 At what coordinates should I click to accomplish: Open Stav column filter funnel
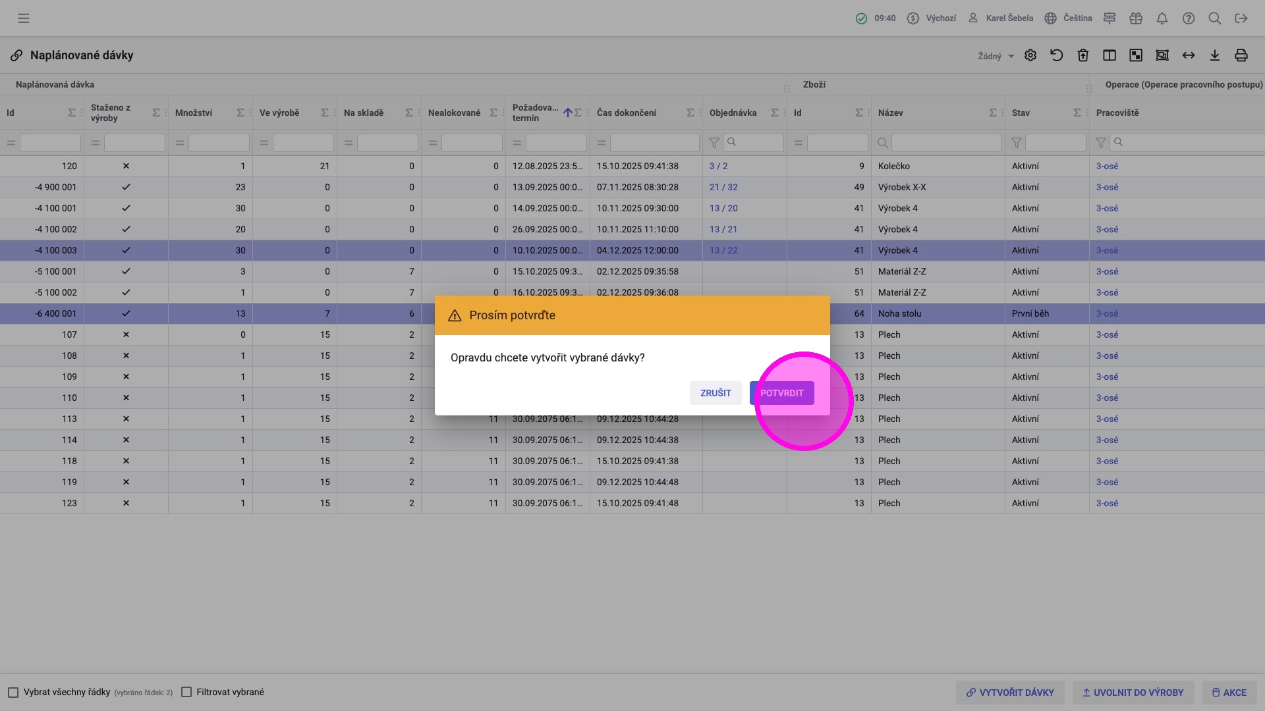1017,143
